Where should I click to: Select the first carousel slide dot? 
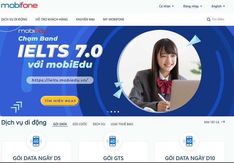coord(108,112)
